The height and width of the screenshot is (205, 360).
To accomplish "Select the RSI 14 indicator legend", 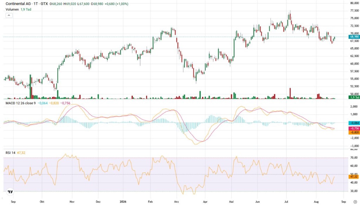I will click(x=10, y=153).
